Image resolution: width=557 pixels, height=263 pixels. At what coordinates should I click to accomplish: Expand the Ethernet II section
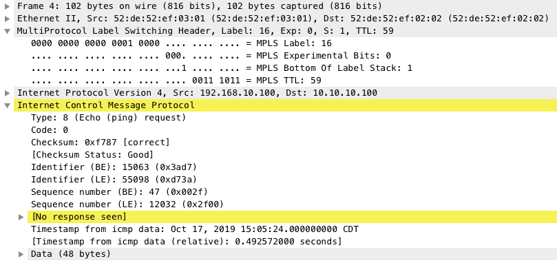(x=8, y=19)
